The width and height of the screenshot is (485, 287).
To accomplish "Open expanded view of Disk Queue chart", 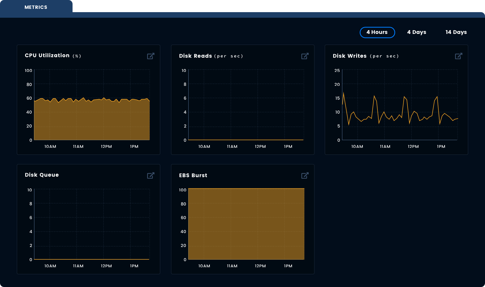I will click(151, 175).
